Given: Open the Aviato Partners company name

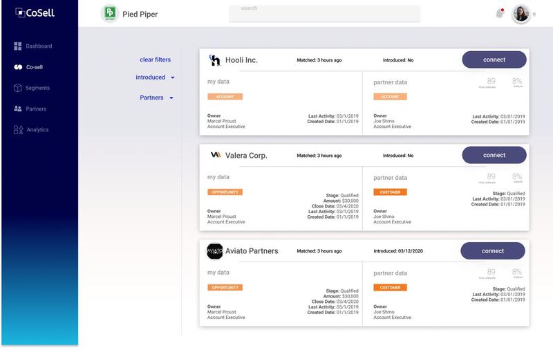Looking at the screenshot, I should point(252,251).
